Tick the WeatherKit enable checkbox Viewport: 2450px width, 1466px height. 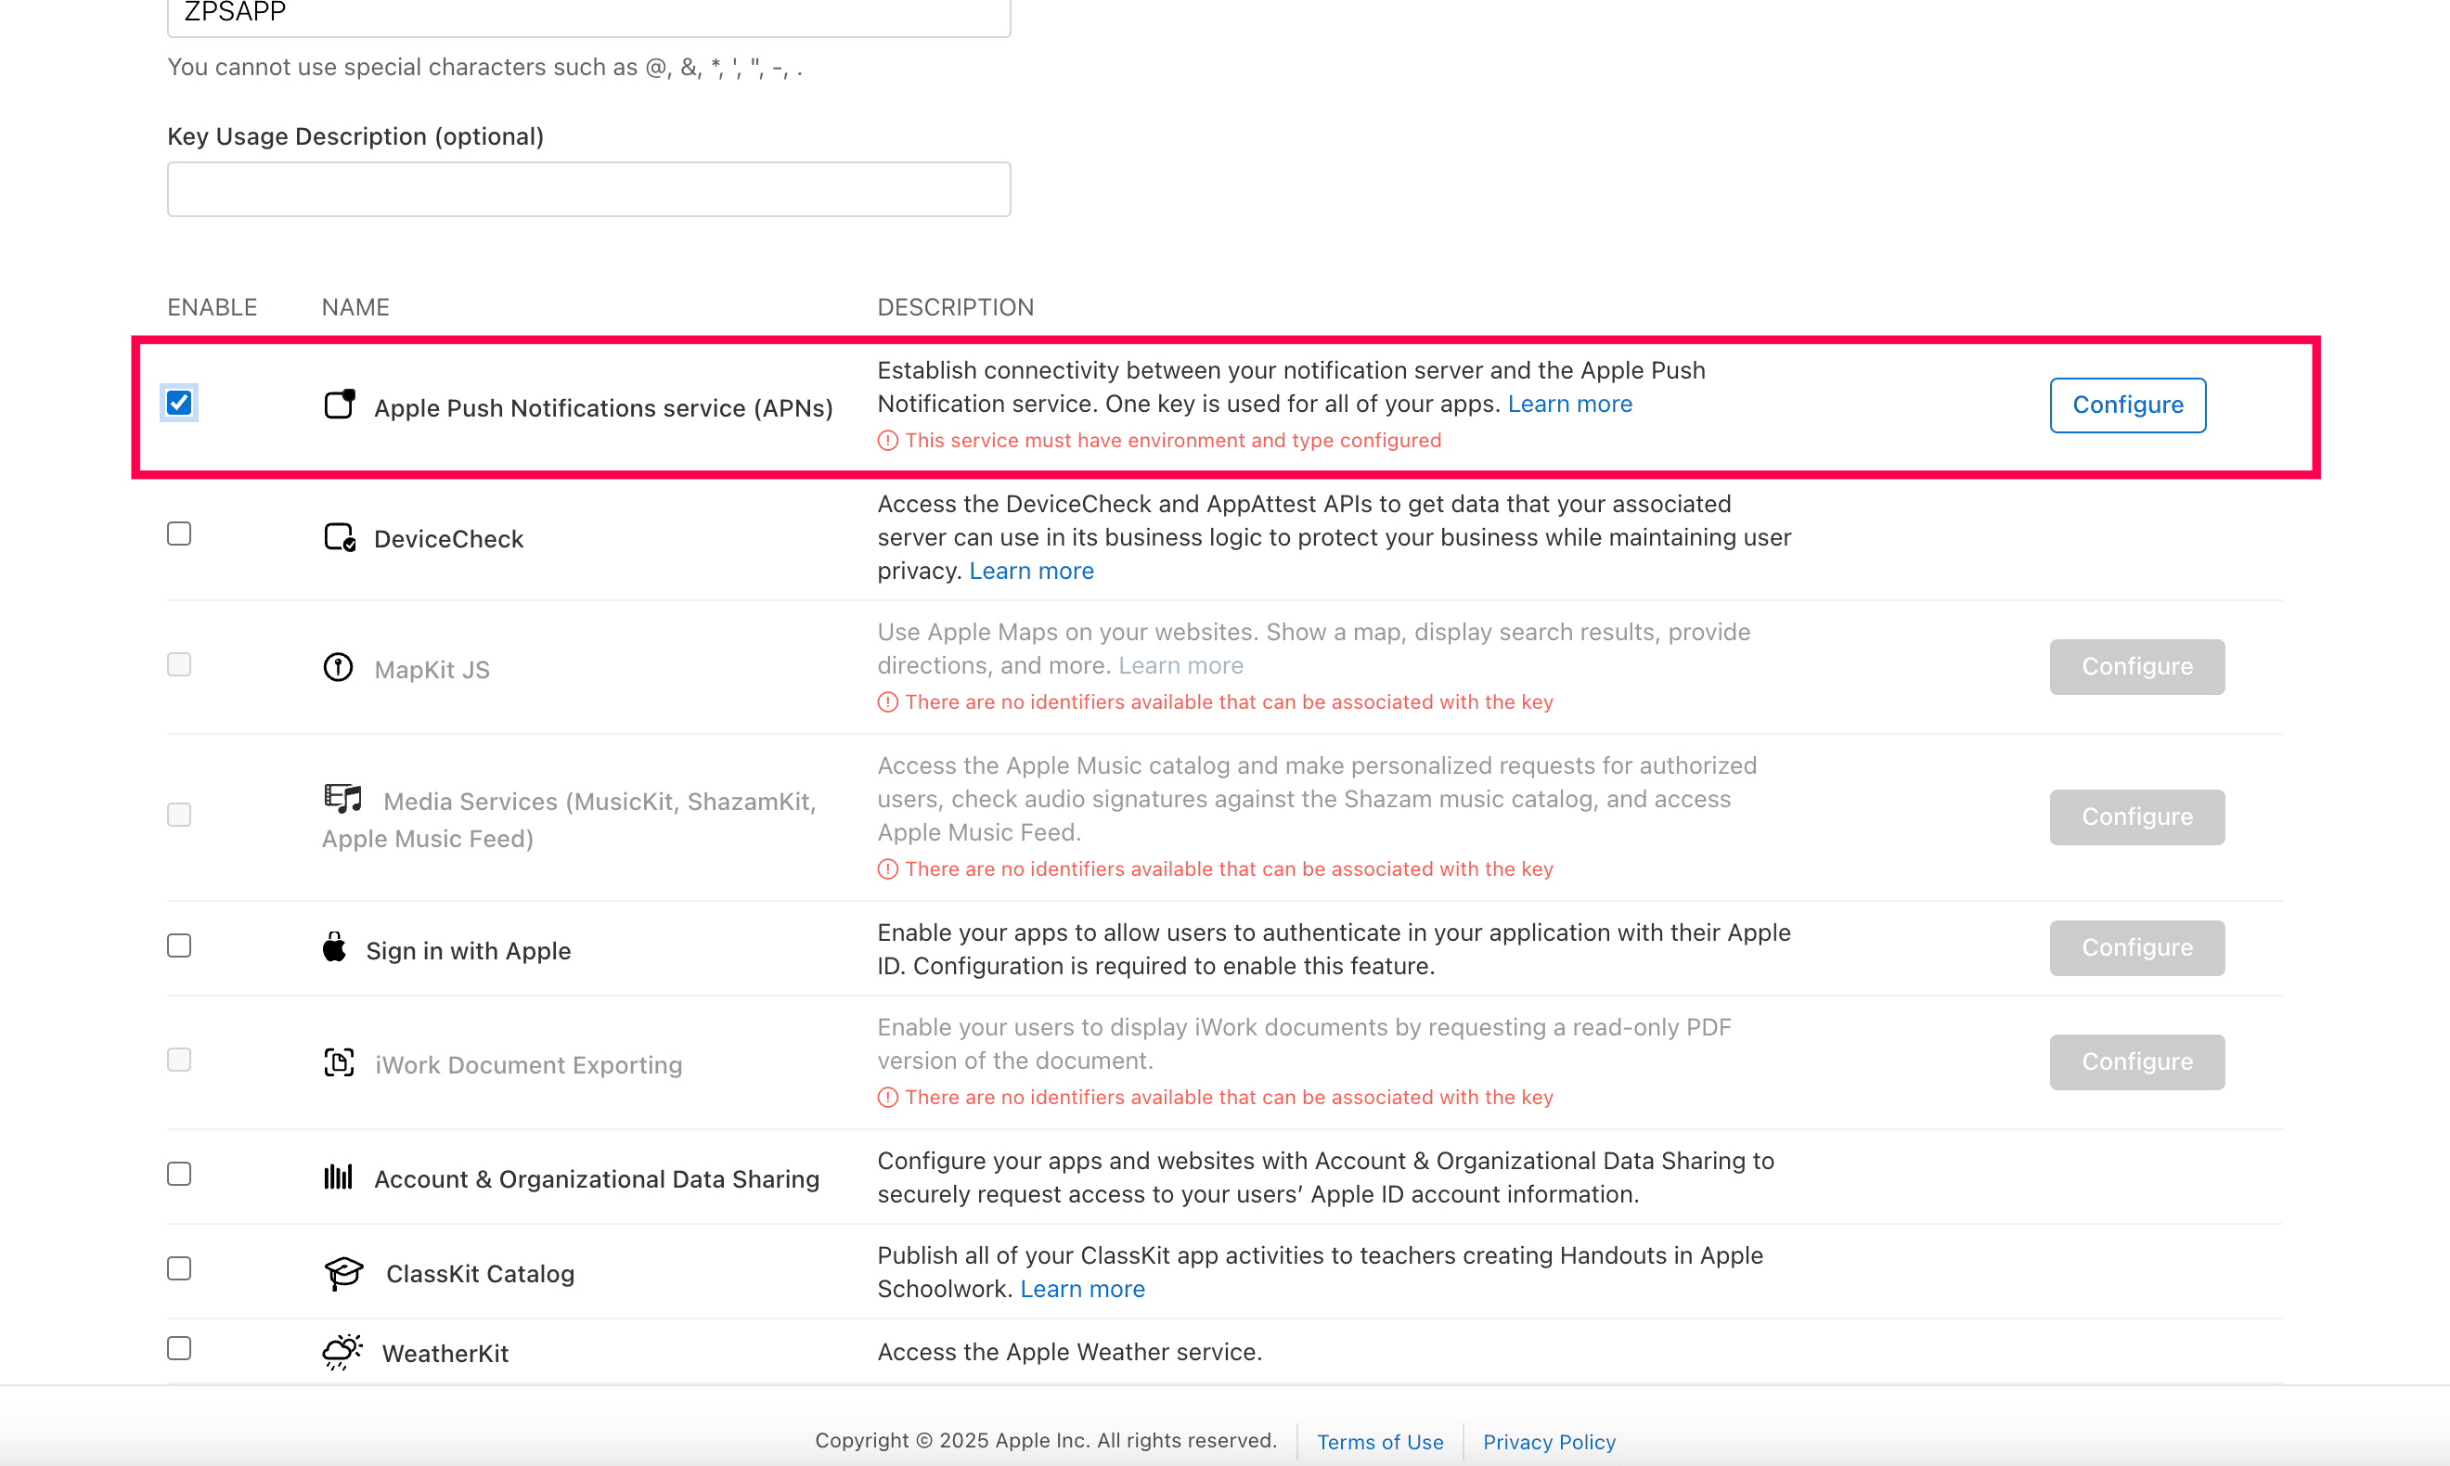click(x=179, y=1348)
